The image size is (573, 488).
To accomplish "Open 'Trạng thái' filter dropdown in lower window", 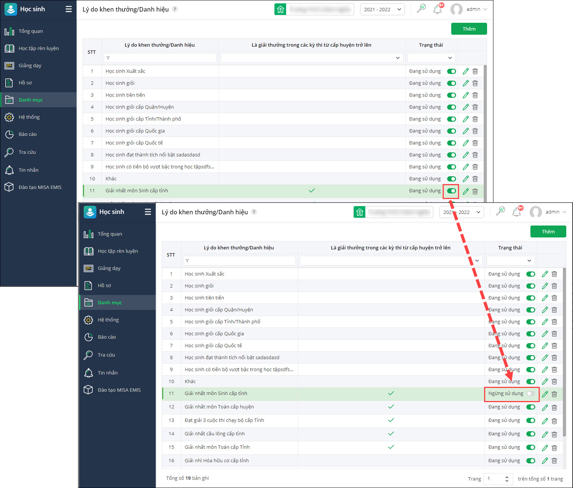I will click(511, 260).
